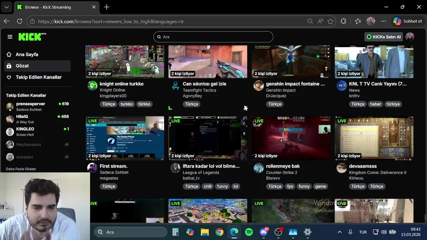The image size is (427, 240).
Task: Open the TUR keyboard language indicator
Action: point(363,232)
